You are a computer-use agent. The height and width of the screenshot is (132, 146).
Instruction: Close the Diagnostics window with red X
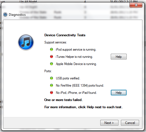click(136, 5)
